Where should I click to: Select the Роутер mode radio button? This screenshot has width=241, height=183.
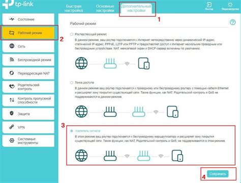point(72,34)
